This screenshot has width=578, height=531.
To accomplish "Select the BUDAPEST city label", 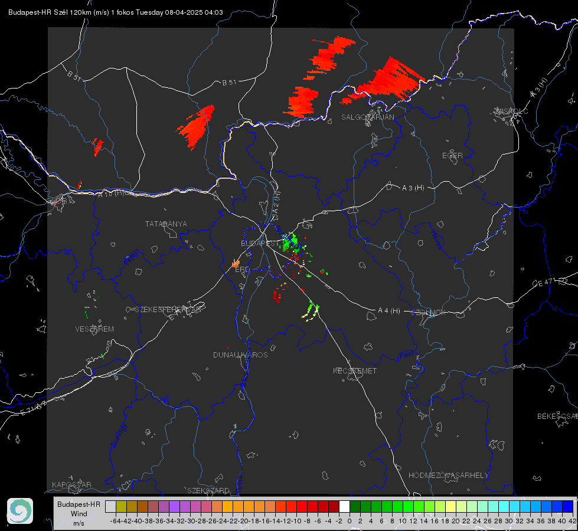I will click(260, 244).
